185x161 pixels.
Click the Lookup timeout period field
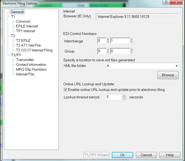tap(114, 97)
